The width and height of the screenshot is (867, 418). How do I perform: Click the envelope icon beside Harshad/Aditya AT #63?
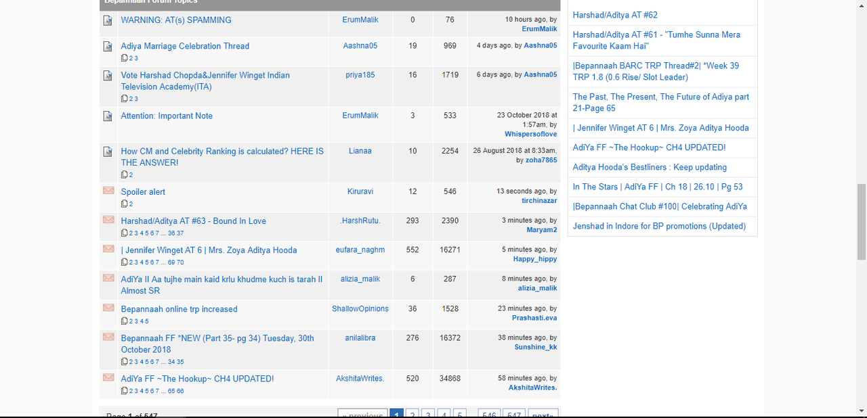[x=108, y=220]
